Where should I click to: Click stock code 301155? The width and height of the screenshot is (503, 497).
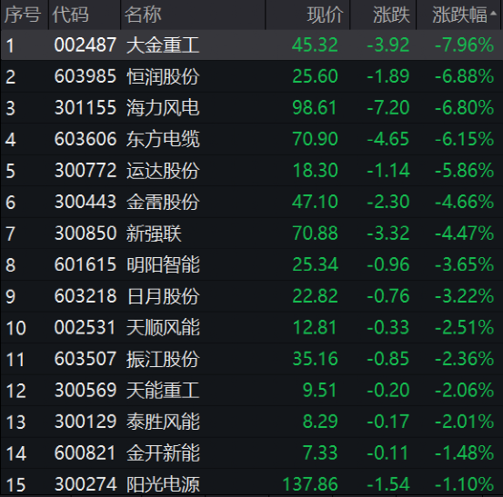pyautogui.click(x=85, y=107)
